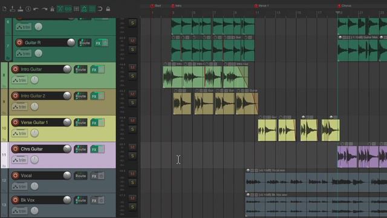This screenshot has height=218, width=387.
Task: Bypass FX on the Vocal track
Action: (x=101, y=176)
